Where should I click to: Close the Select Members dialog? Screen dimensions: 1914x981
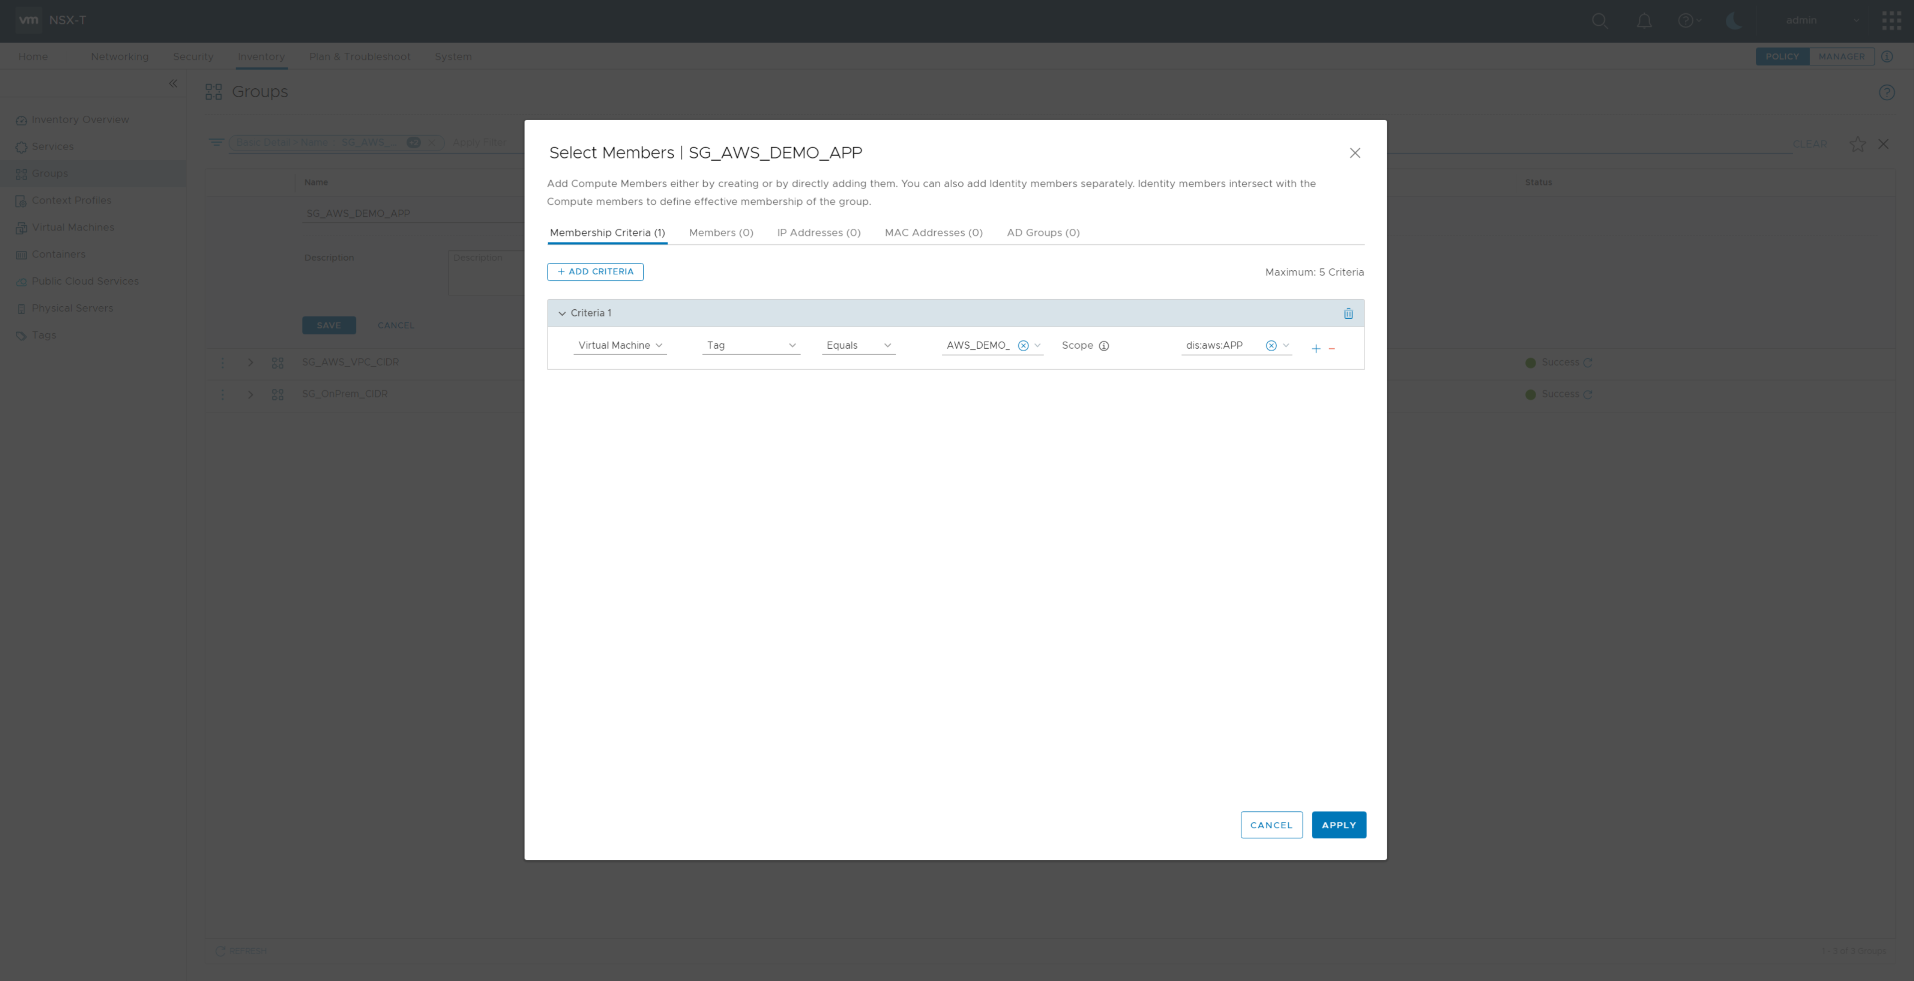(1355, 153)
